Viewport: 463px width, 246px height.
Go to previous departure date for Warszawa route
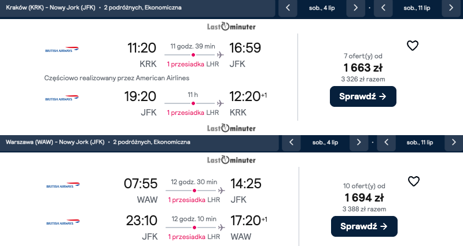(x=291, y=143)
